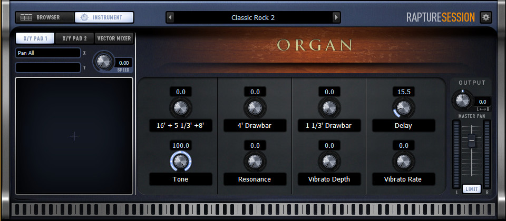Screen dimensions: 506x221
Task: Toggle the LIMIT button
Action: [471, 189]
